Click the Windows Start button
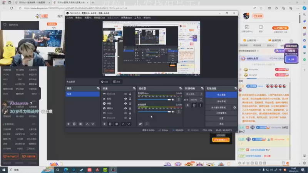 pyautogui.click(x=3, y=170)
